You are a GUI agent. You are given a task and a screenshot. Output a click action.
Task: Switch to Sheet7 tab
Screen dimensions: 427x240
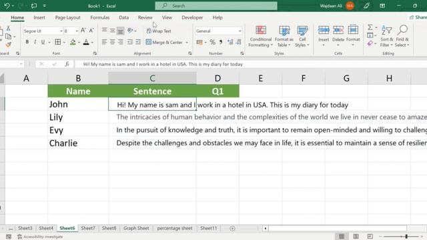pyautogui.click(x=88, y=228)
